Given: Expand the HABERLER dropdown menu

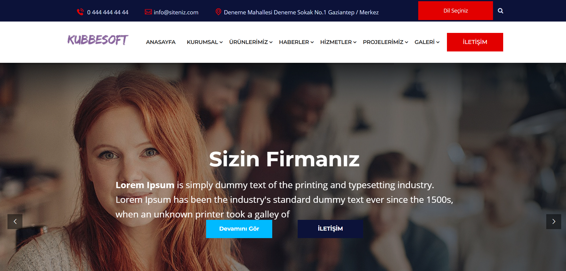Looking at the screenshot, I should click(x=296, y=42).
